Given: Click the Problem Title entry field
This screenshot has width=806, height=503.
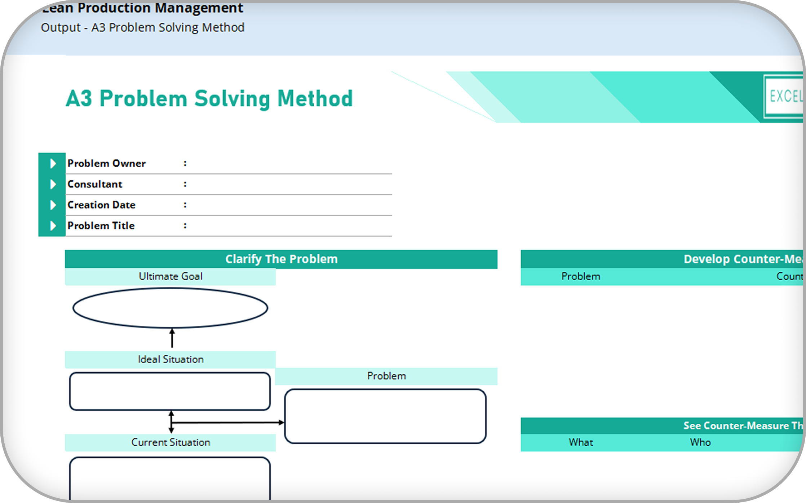Looking at the screenshot, I should 288,226.
